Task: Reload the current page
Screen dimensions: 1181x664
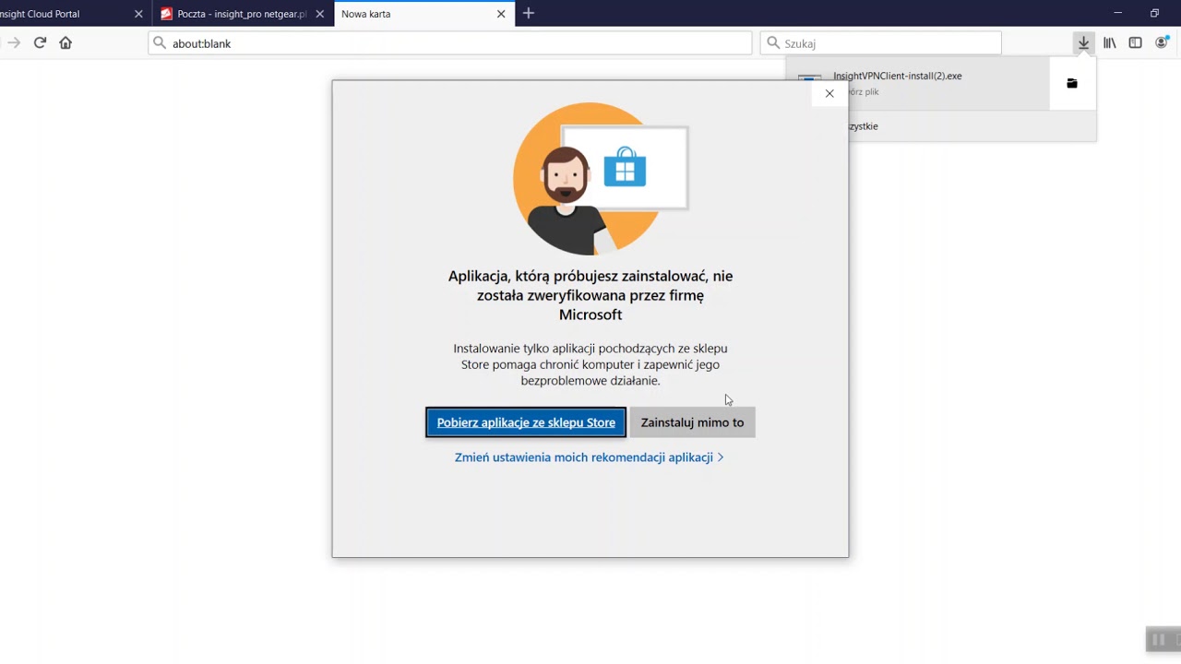Action: (40, 42)
